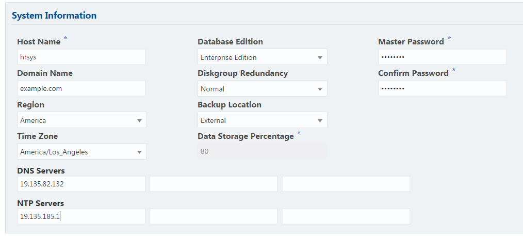The height and width of the screenshot is (236, 523).
Task: Click the Confirm Password field
Action: pos(442,89)
